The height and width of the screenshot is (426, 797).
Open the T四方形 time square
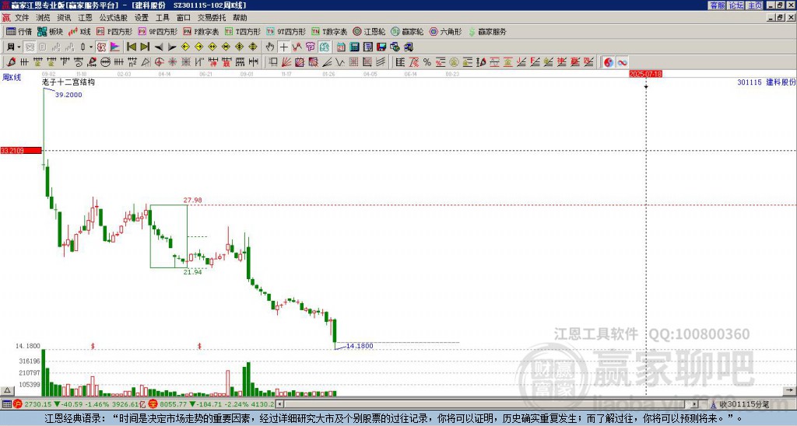tap(243, 31)
